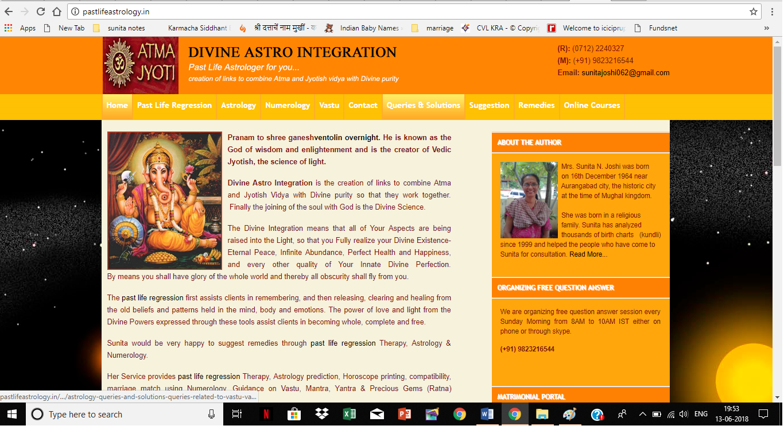Open the Past Life Regression menu item
This screenshot has height=441, width=784.
click(174, 106)
